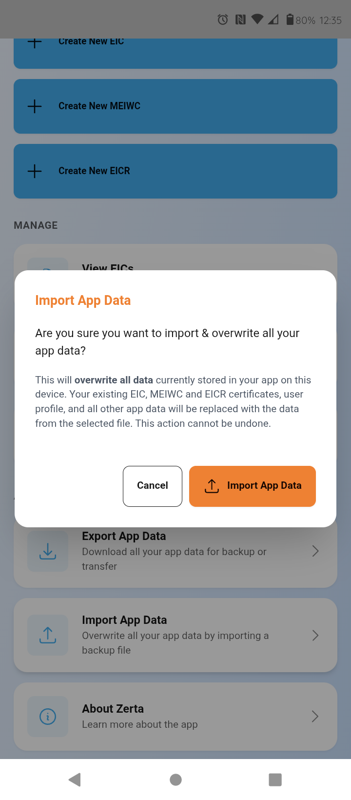Expand the Export App Data chevron
Image resolution: width=351 pixels, height=800 pixels.
(x=315, y=551)
